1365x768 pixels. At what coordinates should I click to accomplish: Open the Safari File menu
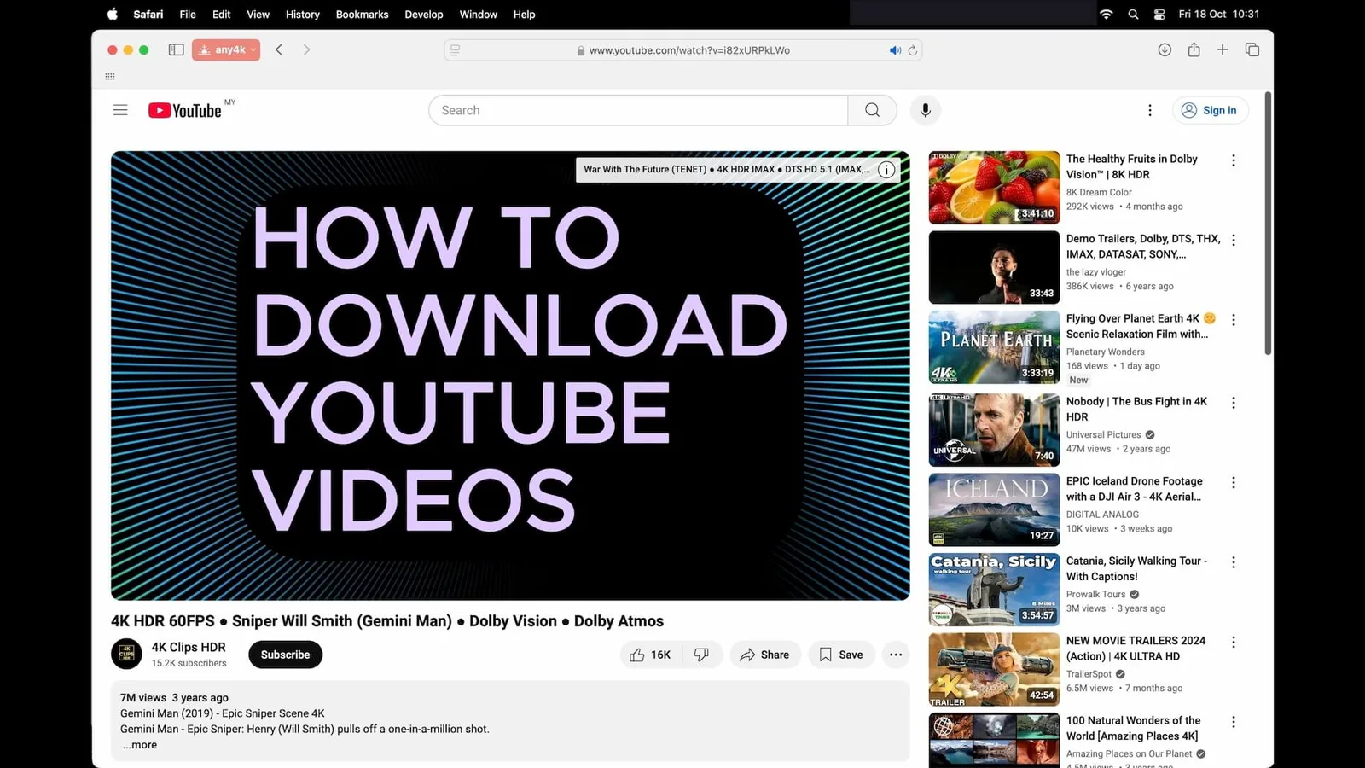(188, 14)
